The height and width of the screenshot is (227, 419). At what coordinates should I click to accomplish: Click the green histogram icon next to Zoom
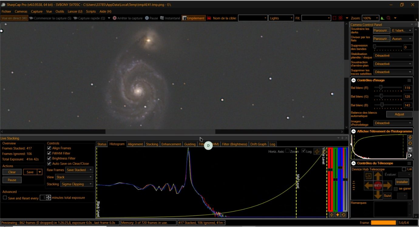[382, 18]
